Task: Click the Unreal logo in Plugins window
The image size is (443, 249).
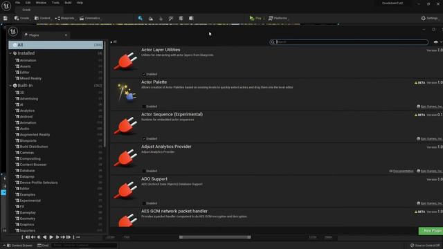Action: [x=13, y=31]
